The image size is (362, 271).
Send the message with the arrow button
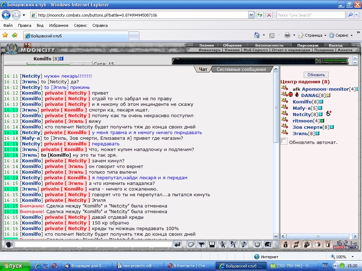coord(177,244)
